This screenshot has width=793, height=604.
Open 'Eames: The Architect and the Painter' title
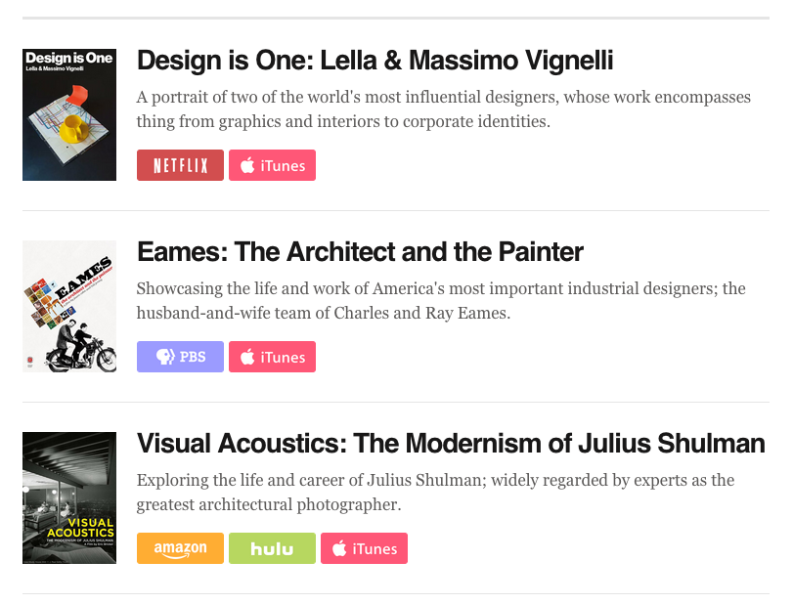pyautogui.click(x=360, y=252)
